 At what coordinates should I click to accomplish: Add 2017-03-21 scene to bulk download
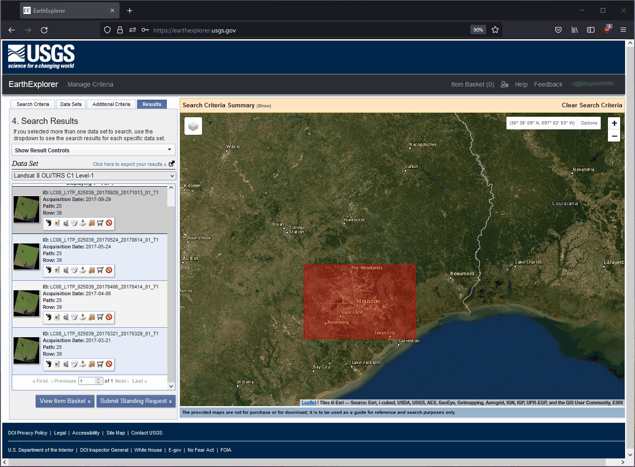click(x=92, y=364)
